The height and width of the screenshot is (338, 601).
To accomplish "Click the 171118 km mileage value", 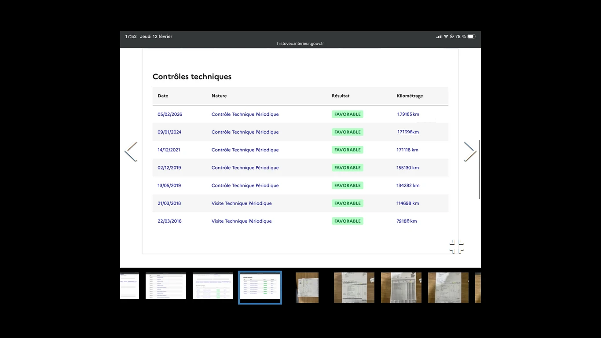I will click(x=407, y=150).
